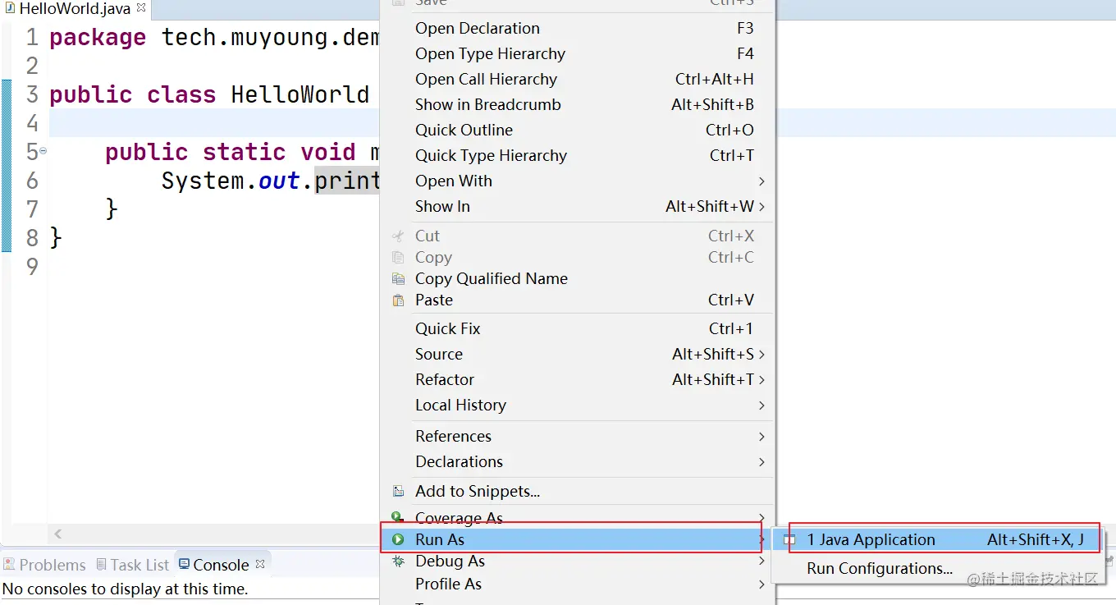Click the closing brace on line 8
The width and height of the screenshot is (1116, 605).
[x=56, y=239]
